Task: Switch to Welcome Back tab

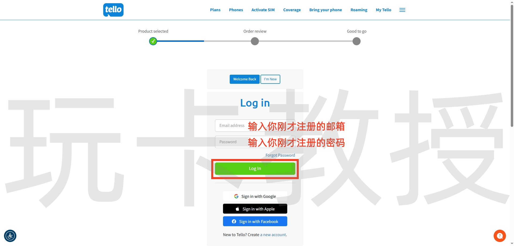Action: click(x=244, y=79)
